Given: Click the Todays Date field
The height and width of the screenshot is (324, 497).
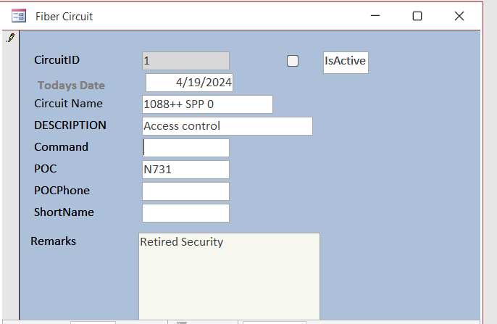Looking at the screenshot, I should [x=189, y=83].
